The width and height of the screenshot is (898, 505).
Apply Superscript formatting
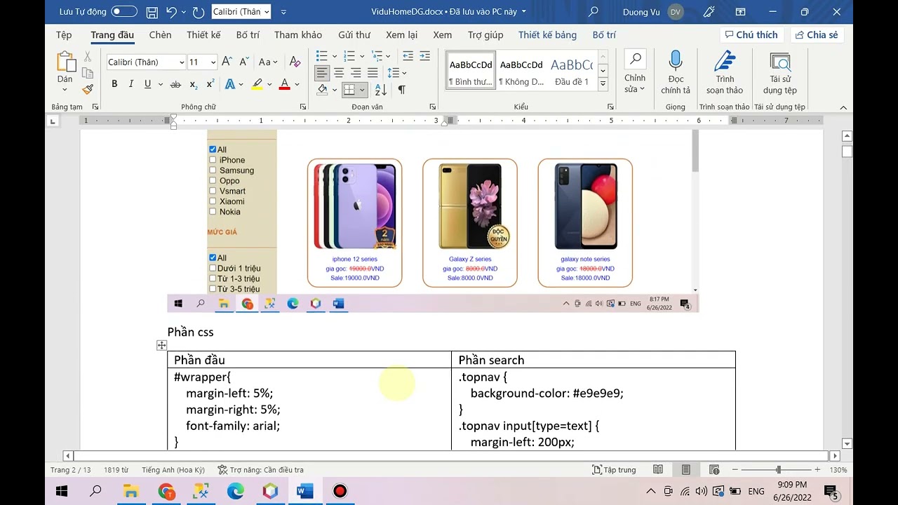pyautogui.click(x=210, y=84)
